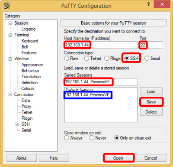The image size is (173, 167).
Task: Select Rlogin connection type
Action: [107, 59]
